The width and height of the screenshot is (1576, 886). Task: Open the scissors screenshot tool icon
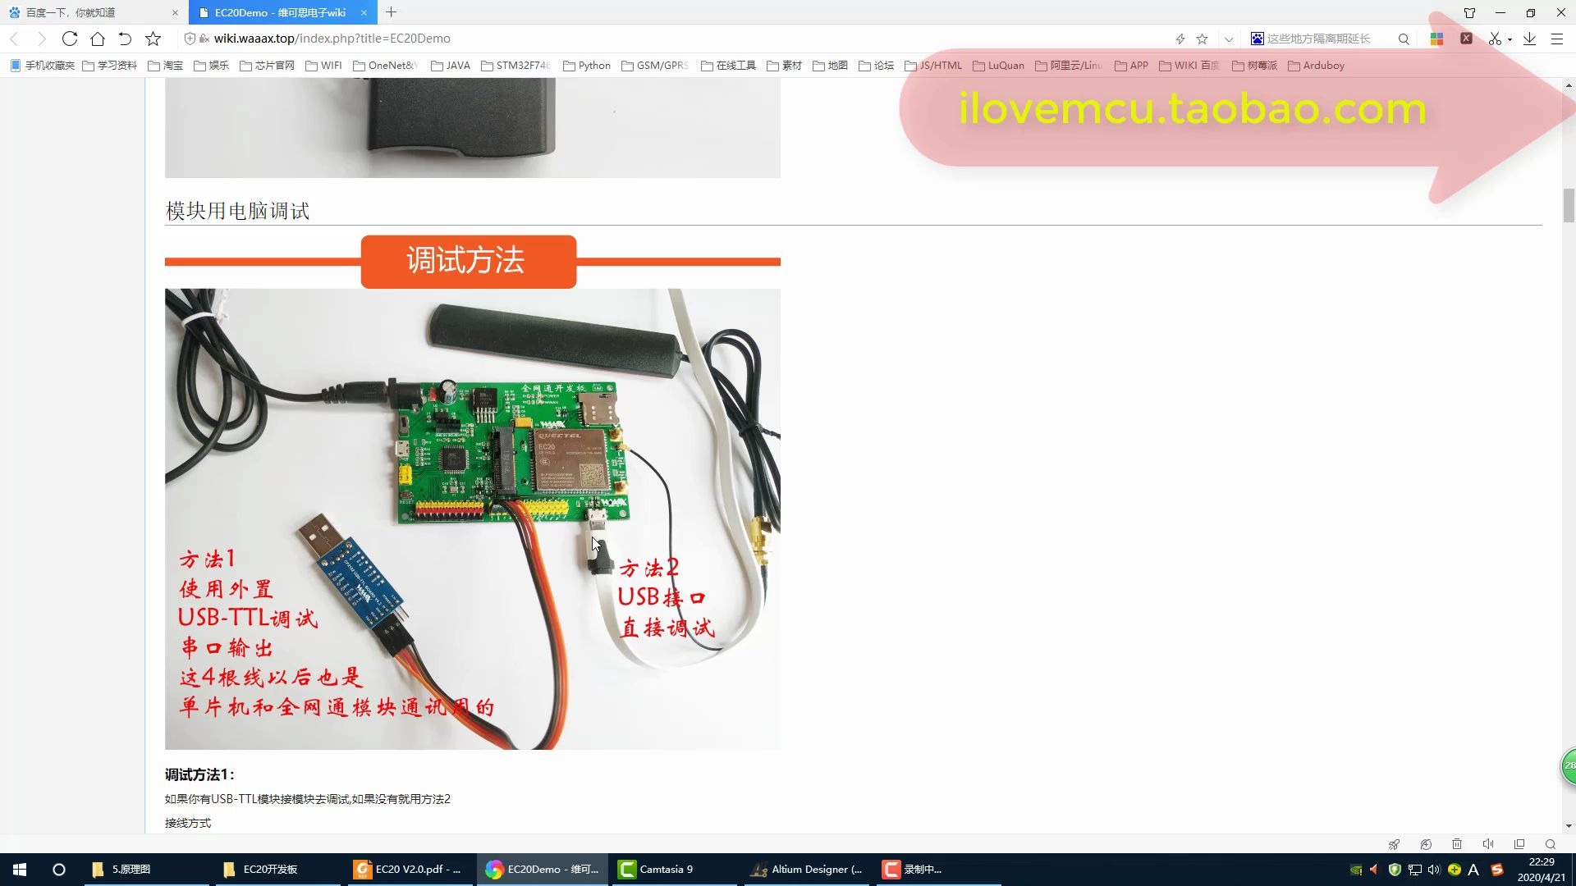[x=1495, y=39]
